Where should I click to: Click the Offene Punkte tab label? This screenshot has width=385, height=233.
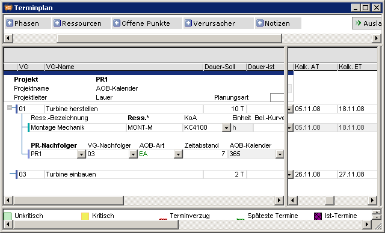146,23
